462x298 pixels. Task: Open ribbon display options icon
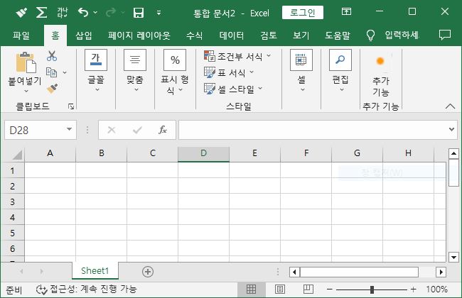346,12
